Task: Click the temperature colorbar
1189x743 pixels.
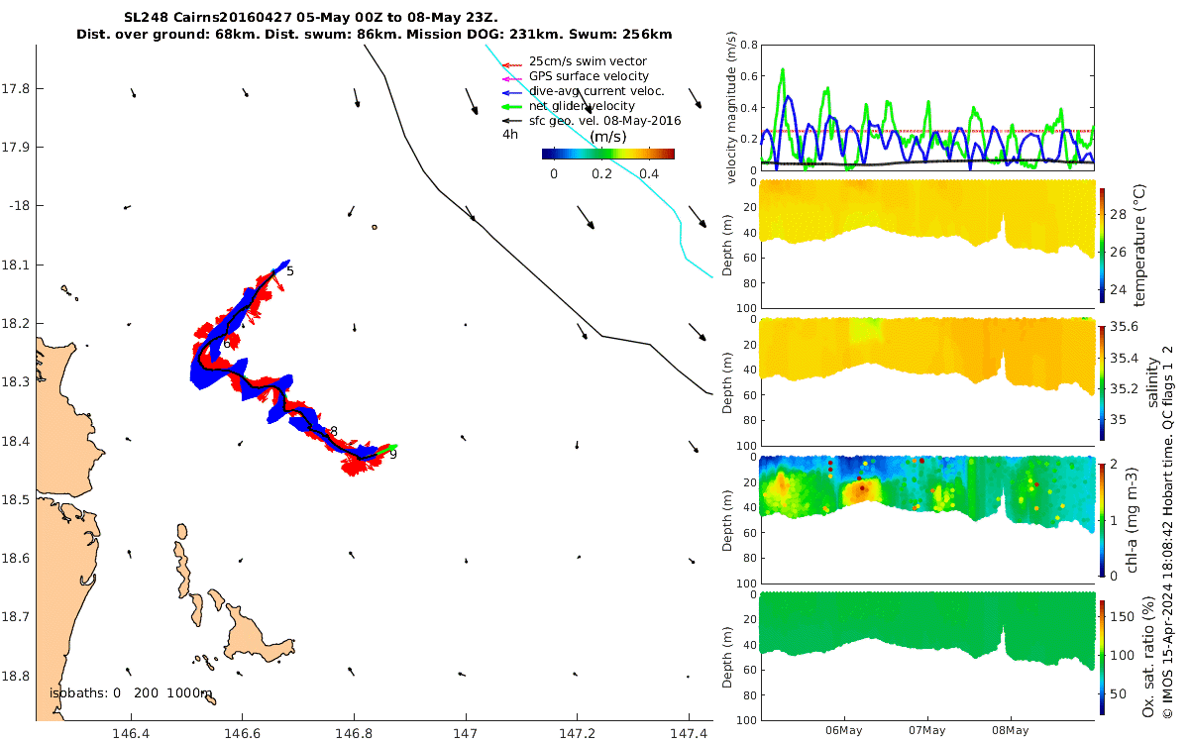Action: (1102, 244)
